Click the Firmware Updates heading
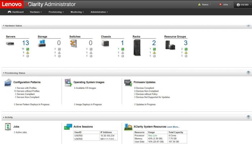 pyautogui.click(x=144, y=82)
